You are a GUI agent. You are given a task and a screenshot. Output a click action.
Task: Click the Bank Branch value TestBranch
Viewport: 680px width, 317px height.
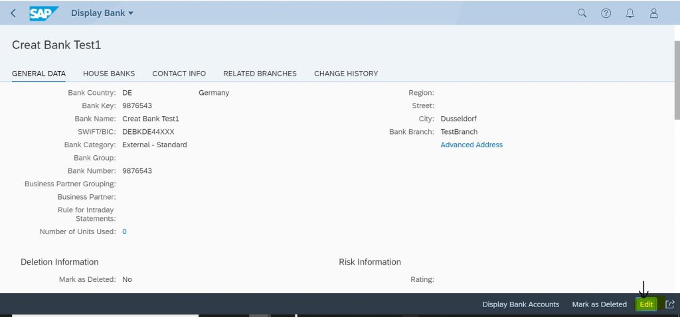click(459, 132)
